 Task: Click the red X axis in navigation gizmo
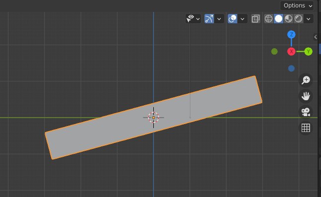coord(291,52)
